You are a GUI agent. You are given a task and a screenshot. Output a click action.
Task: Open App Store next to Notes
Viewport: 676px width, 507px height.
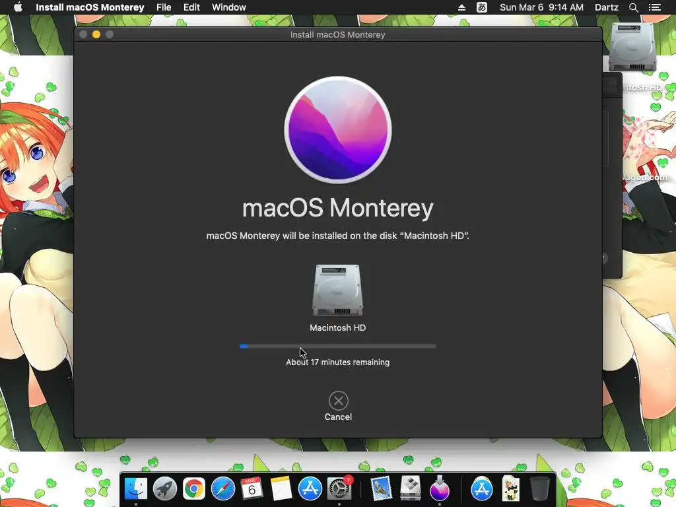click(310, 489)
